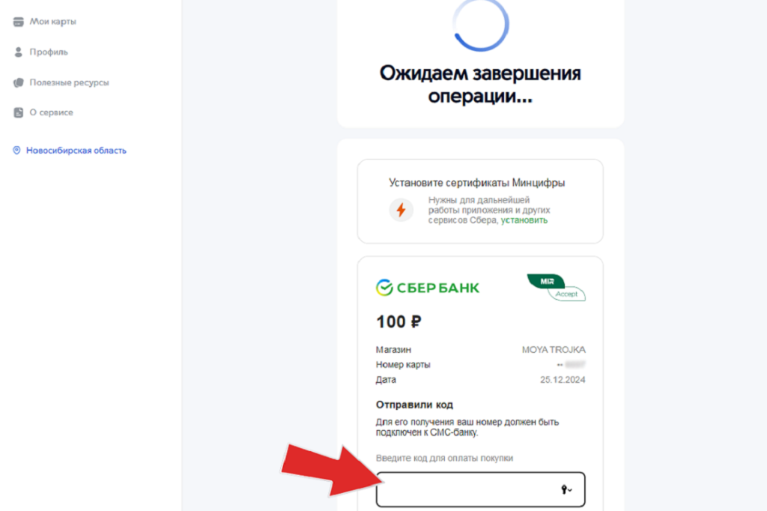Click the orange lightning bolt icon
767x511 pixels.
[401, 210]
